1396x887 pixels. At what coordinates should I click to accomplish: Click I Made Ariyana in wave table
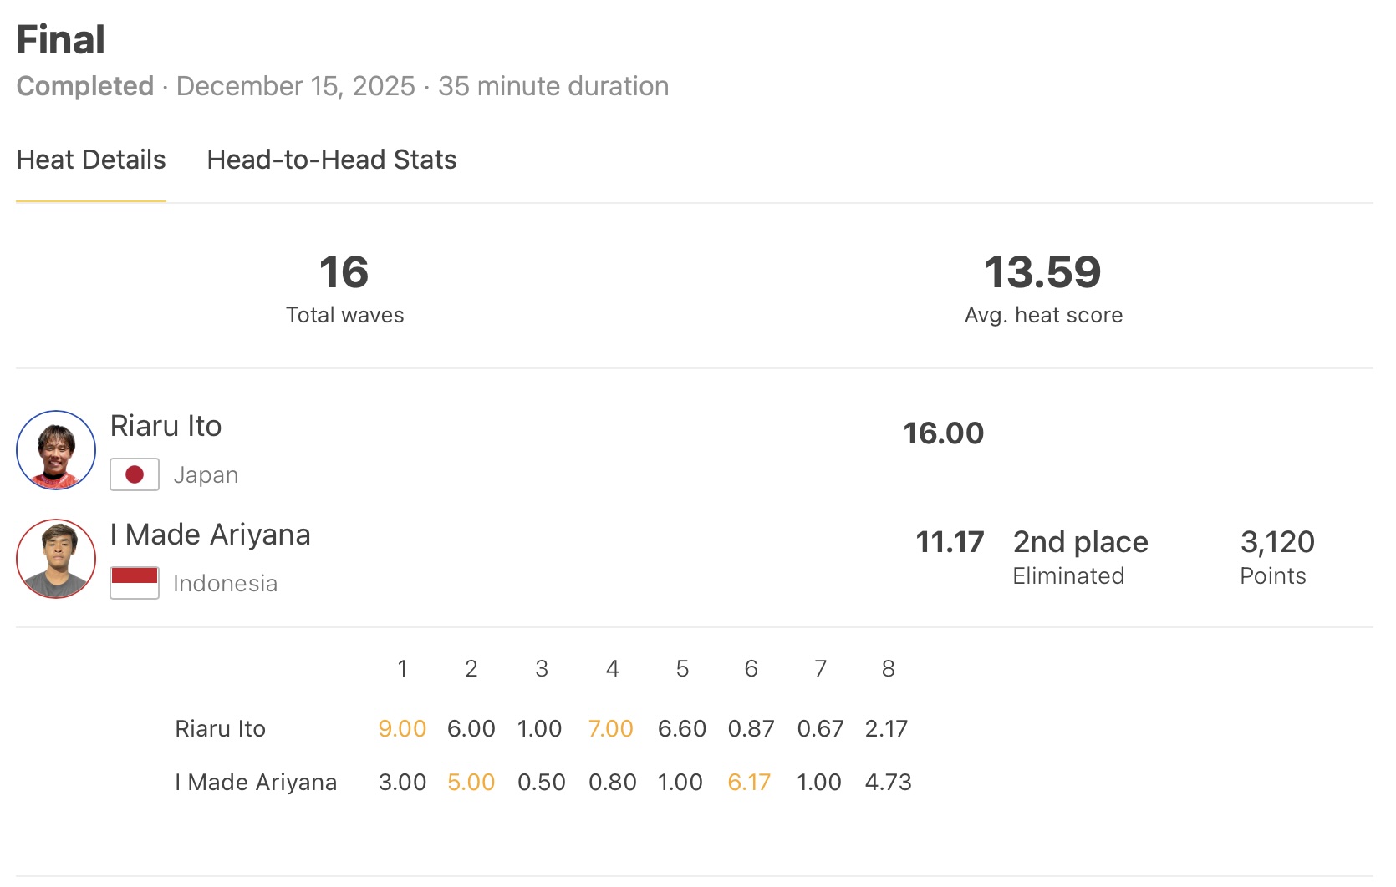coord(256,783)
